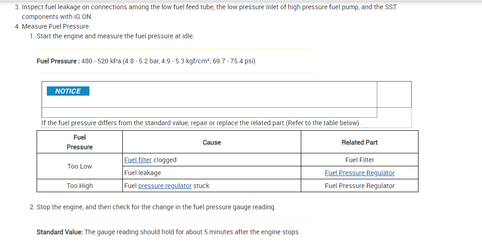Click the 480 - 520 kPa pressure value
482x243 pixels.
point(101,61)
